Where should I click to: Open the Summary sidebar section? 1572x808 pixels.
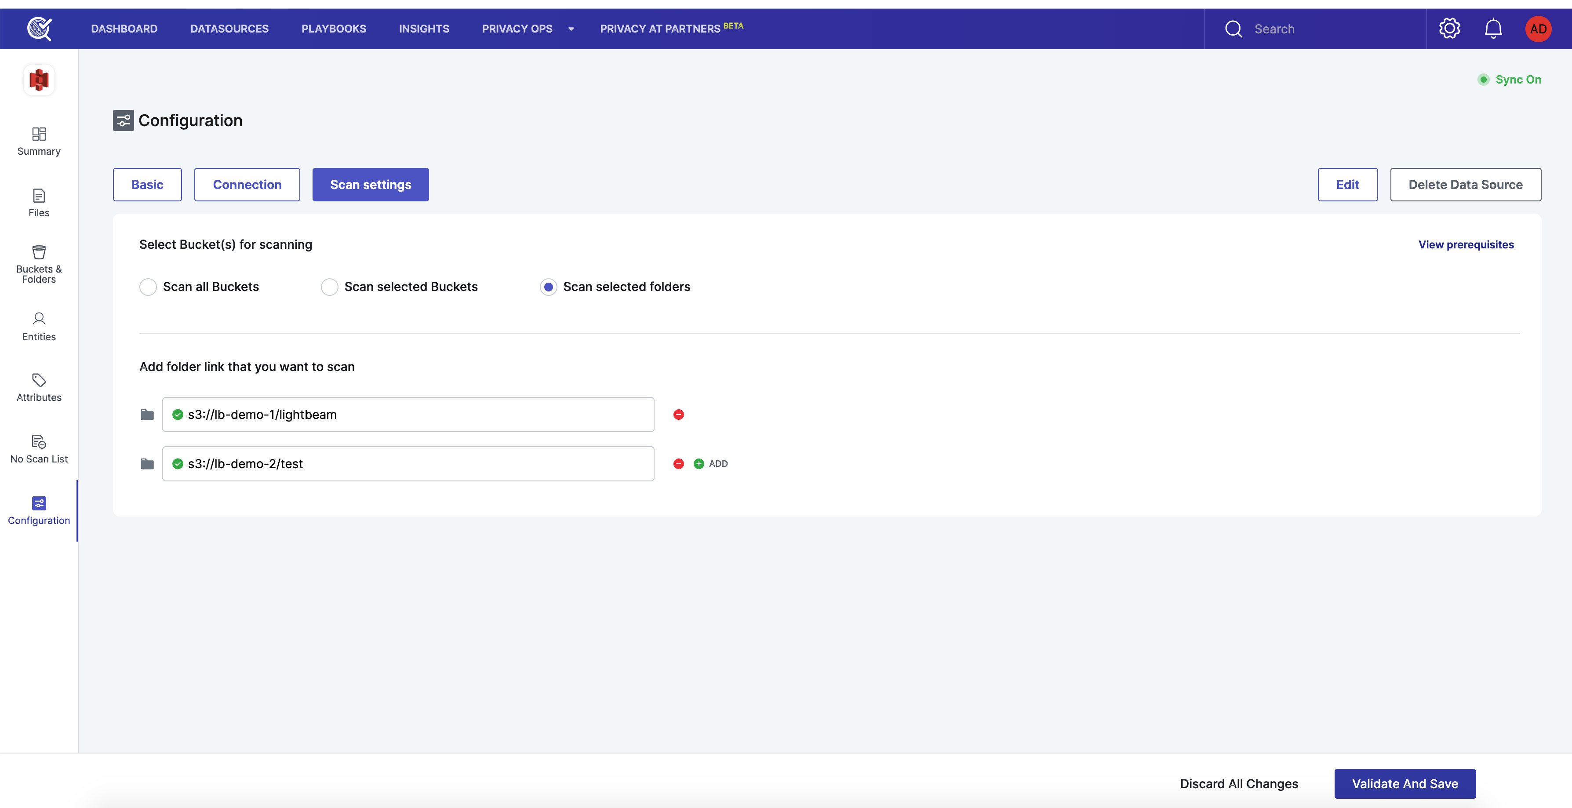coord(39,142)
